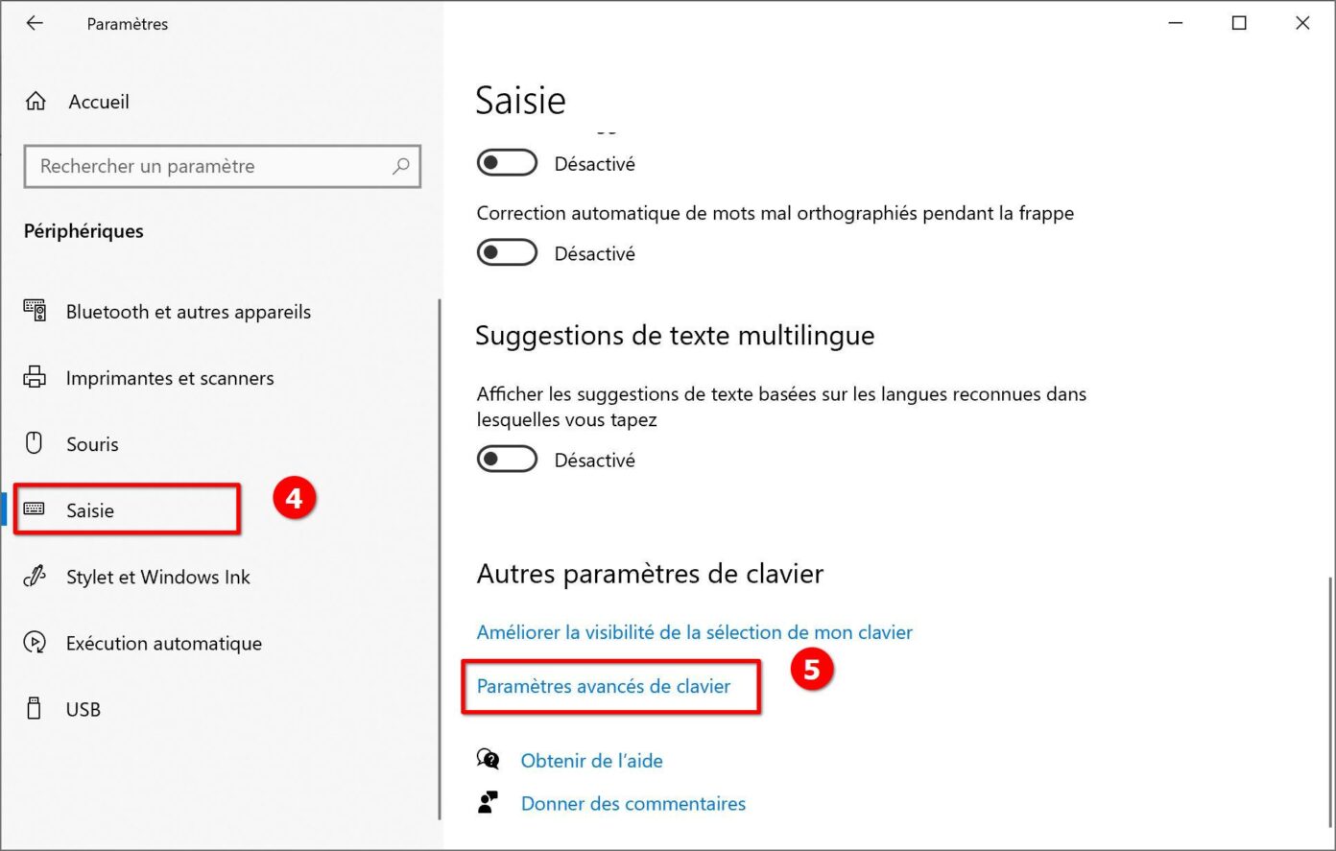Click the search magnifier icon
The height and width of the screenshot is (851, 1336).
(401, 166)
